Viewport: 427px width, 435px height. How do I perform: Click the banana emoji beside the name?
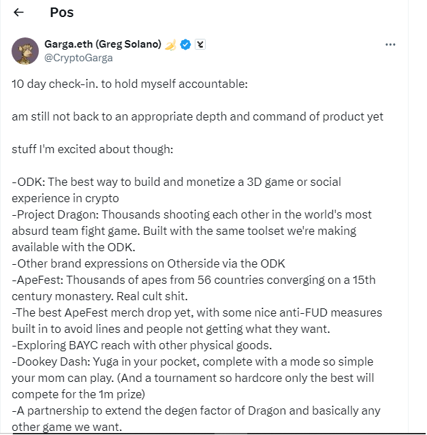170,44
